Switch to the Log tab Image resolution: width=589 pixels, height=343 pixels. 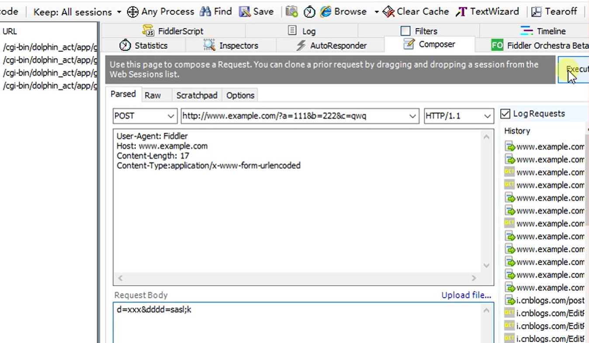pyautogui.click(x=301, y=31)
